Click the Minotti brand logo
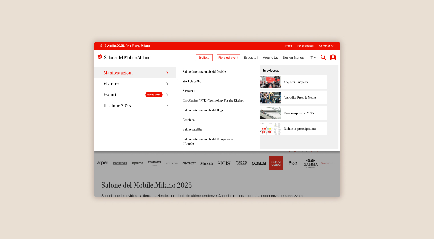Image resolution: width=434 pixels, height=239 pixels. 206,163
